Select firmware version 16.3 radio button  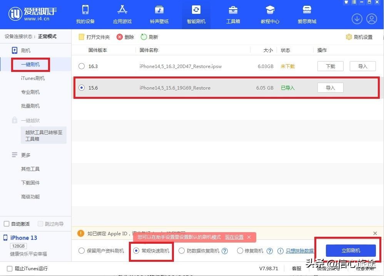82,66
